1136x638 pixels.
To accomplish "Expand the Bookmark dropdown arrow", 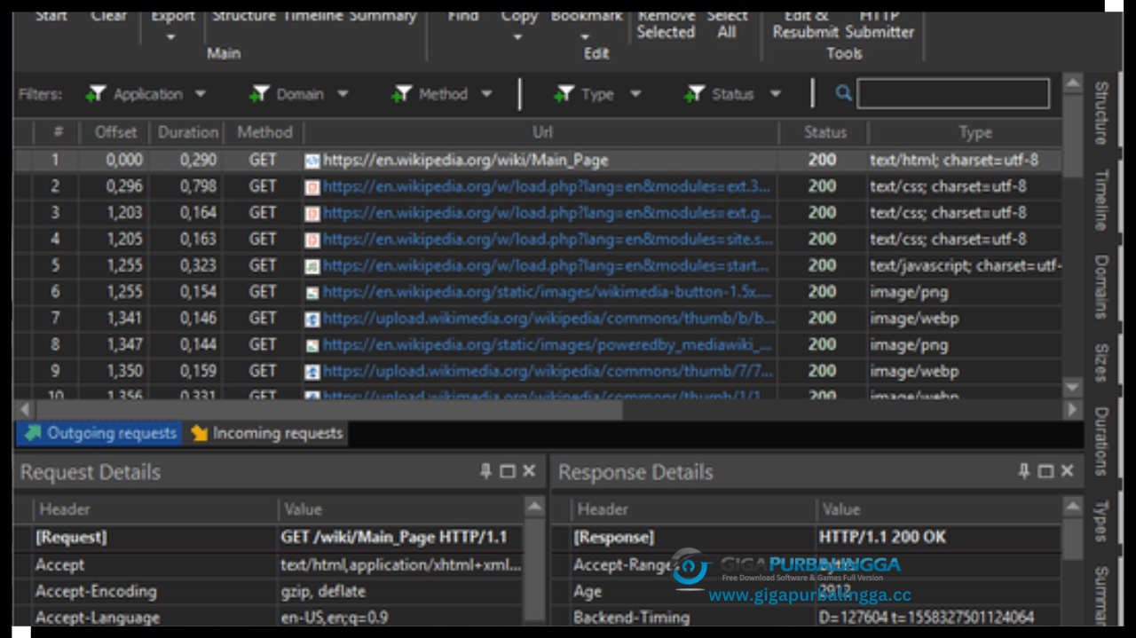I will (x=585, y=37).
